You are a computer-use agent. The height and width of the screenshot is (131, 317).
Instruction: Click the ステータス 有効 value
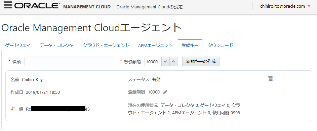coord(156,80)
